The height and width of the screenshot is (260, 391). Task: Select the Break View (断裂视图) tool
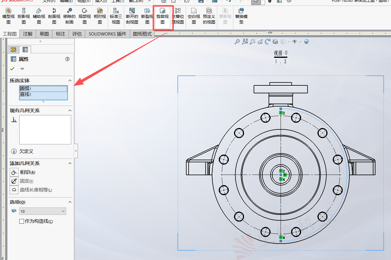(x=147, y=16)
